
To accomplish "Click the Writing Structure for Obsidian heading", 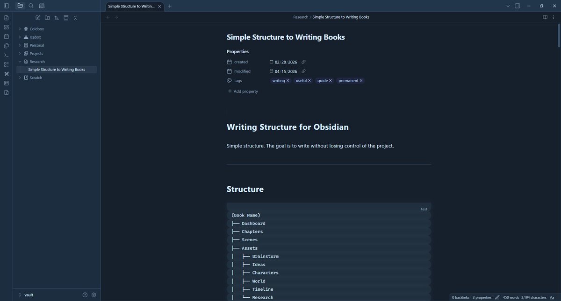I will coord(288,127).
